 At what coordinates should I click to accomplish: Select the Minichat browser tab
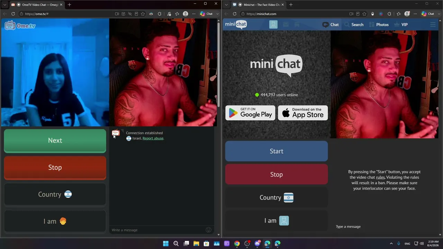coord(258,4)
